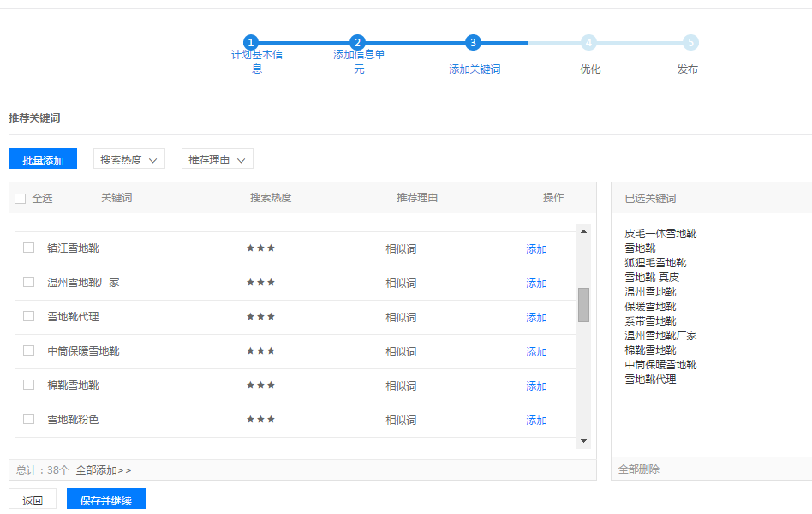Click step 3 circle 添加关键词

[474, 43]
